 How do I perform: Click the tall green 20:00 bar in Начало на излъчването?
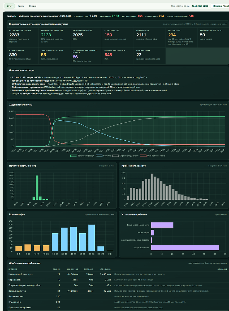(x=37, y=187)
